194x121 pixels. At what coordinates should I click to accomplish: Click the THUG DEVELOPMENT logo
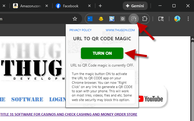point(32,62)
